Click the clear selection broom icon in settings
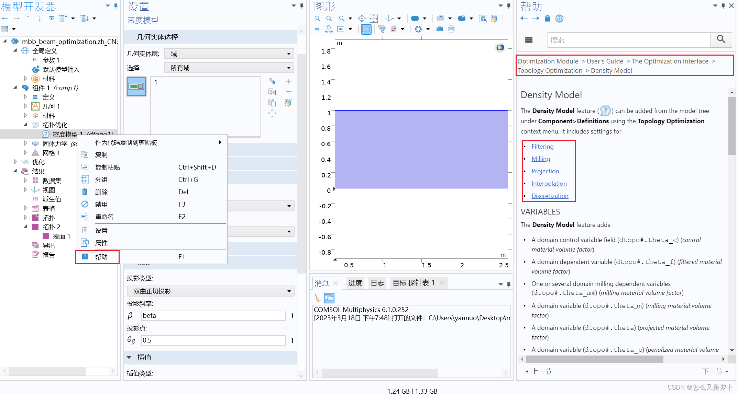Screen dimensions: 738x394 pos(289,103)
